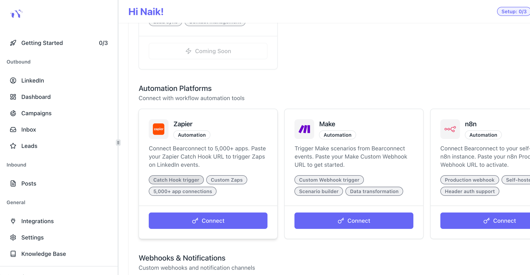This screenshot has width=530, height=275.
Task: Click the Dashboard grid icon
Action: pyautogui.click(x=13, y=97)
